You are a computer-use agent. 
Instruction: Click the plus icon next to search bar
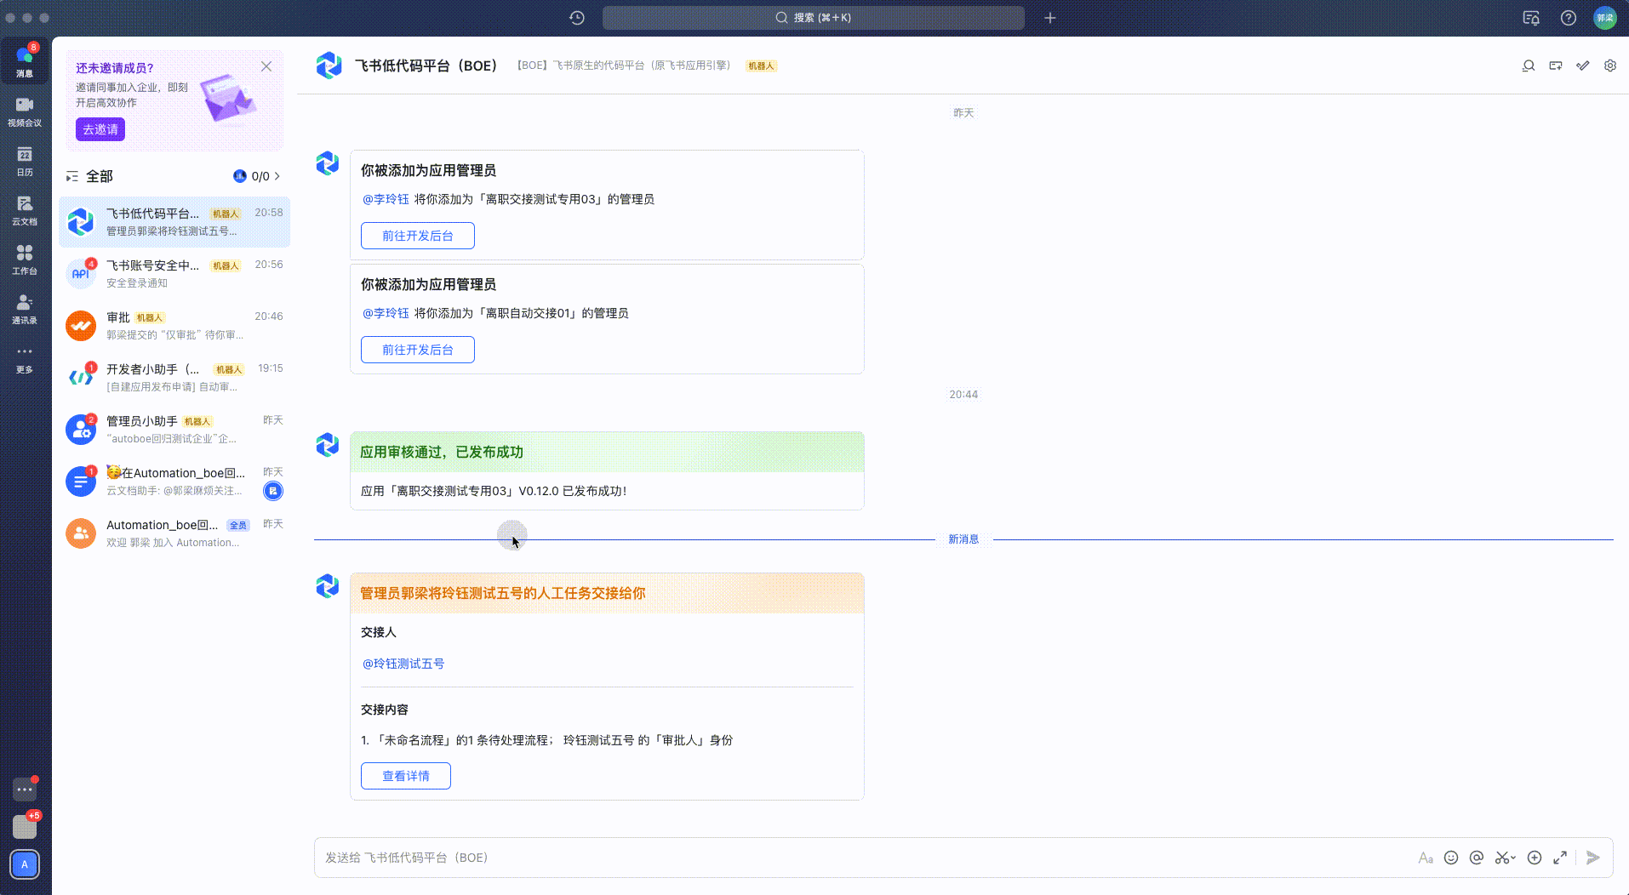click(1050, 18)
